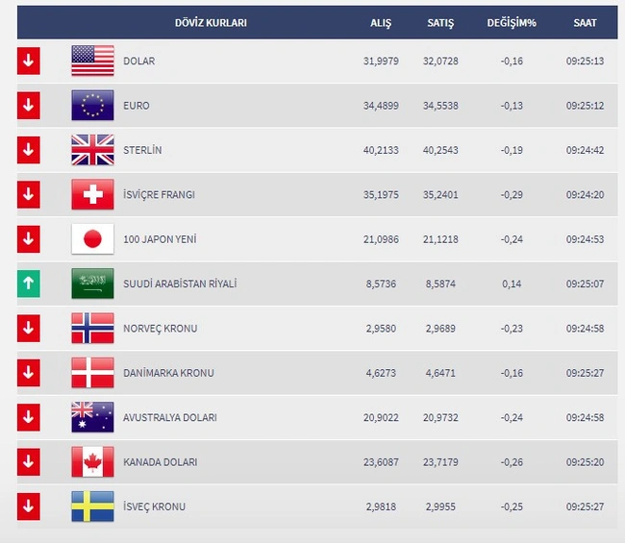The image size is (625, 543).
Task: Click the SAAT column header
Action: coord(586,23)
